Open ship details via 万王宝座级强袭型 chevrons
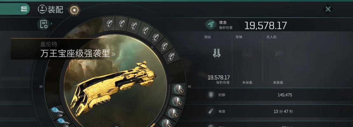This screenshot has width=353, height=127. [113, 54]
